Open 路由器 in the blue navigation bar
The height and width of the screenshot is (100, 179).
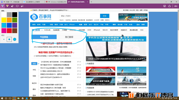[x=120, y=24]
